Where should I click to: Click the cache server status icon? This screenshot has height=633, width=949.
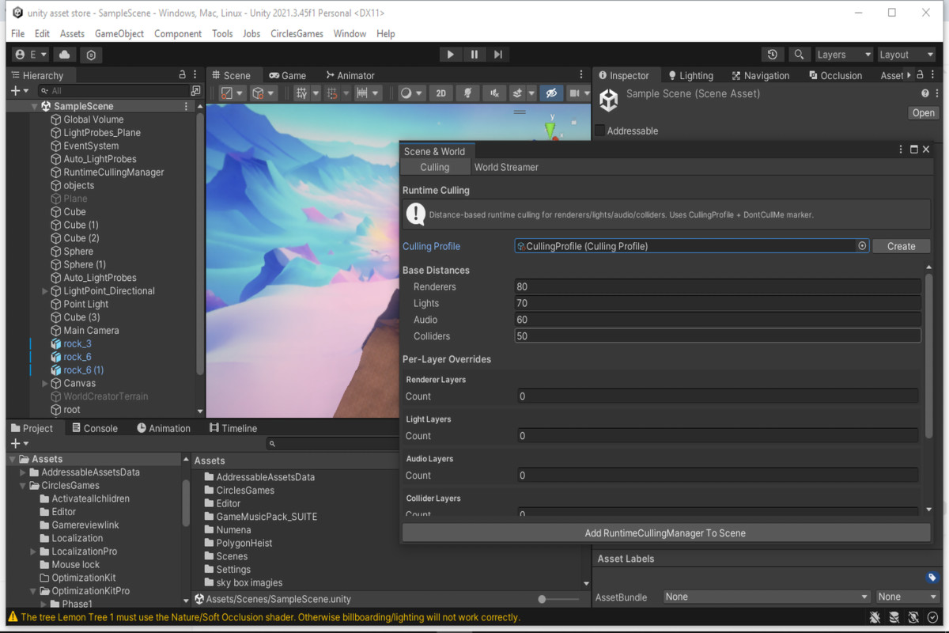point(894,617)
